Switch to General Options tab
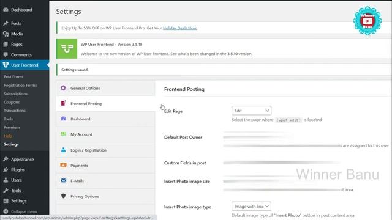 105,88
